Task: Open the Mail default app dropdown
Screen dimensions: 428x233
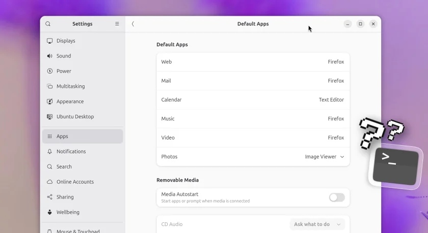Action: click(253, 81)
